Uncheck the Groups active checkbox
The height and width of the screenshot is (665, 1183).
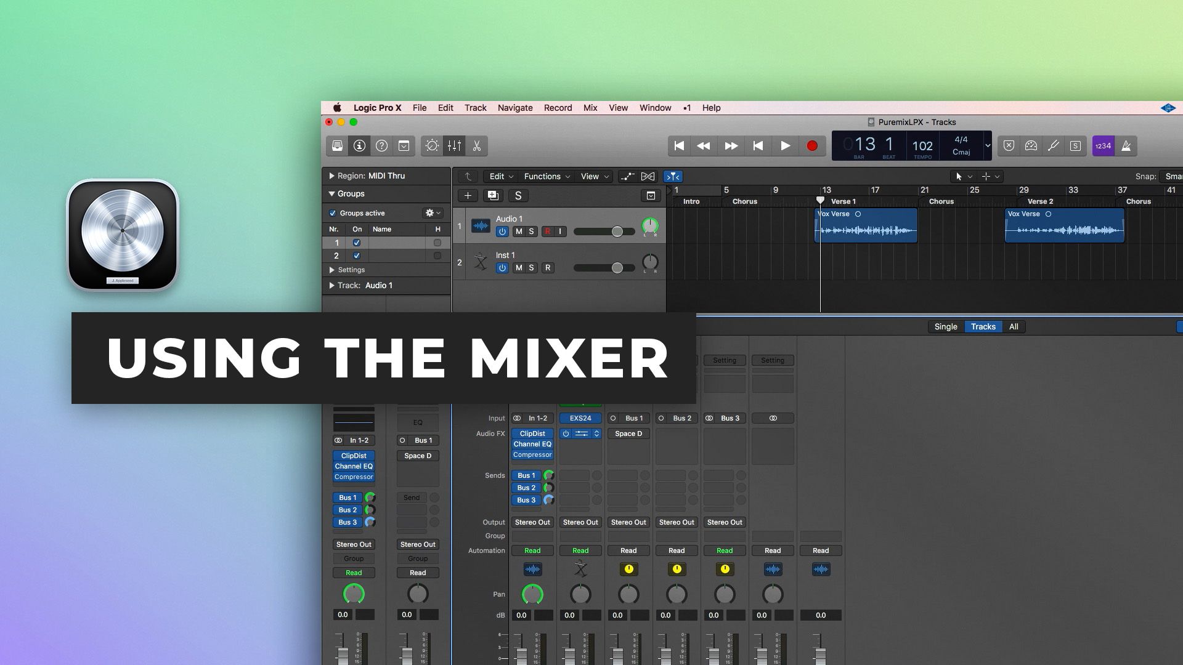click(333, 213)
